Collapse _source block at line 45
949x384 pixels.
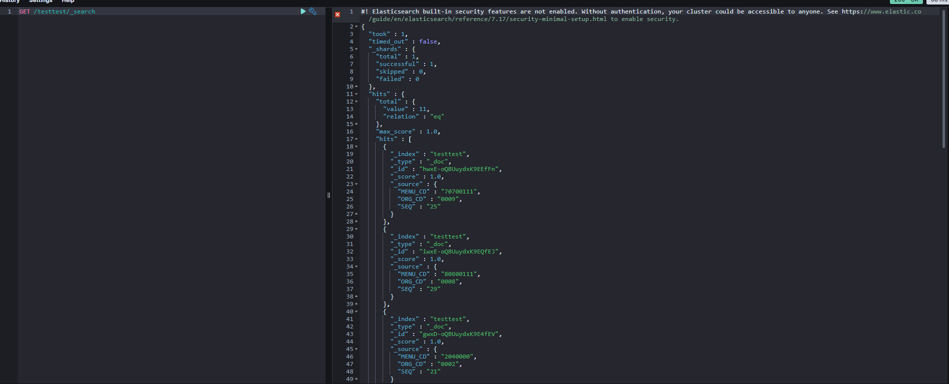pos(357,349)
